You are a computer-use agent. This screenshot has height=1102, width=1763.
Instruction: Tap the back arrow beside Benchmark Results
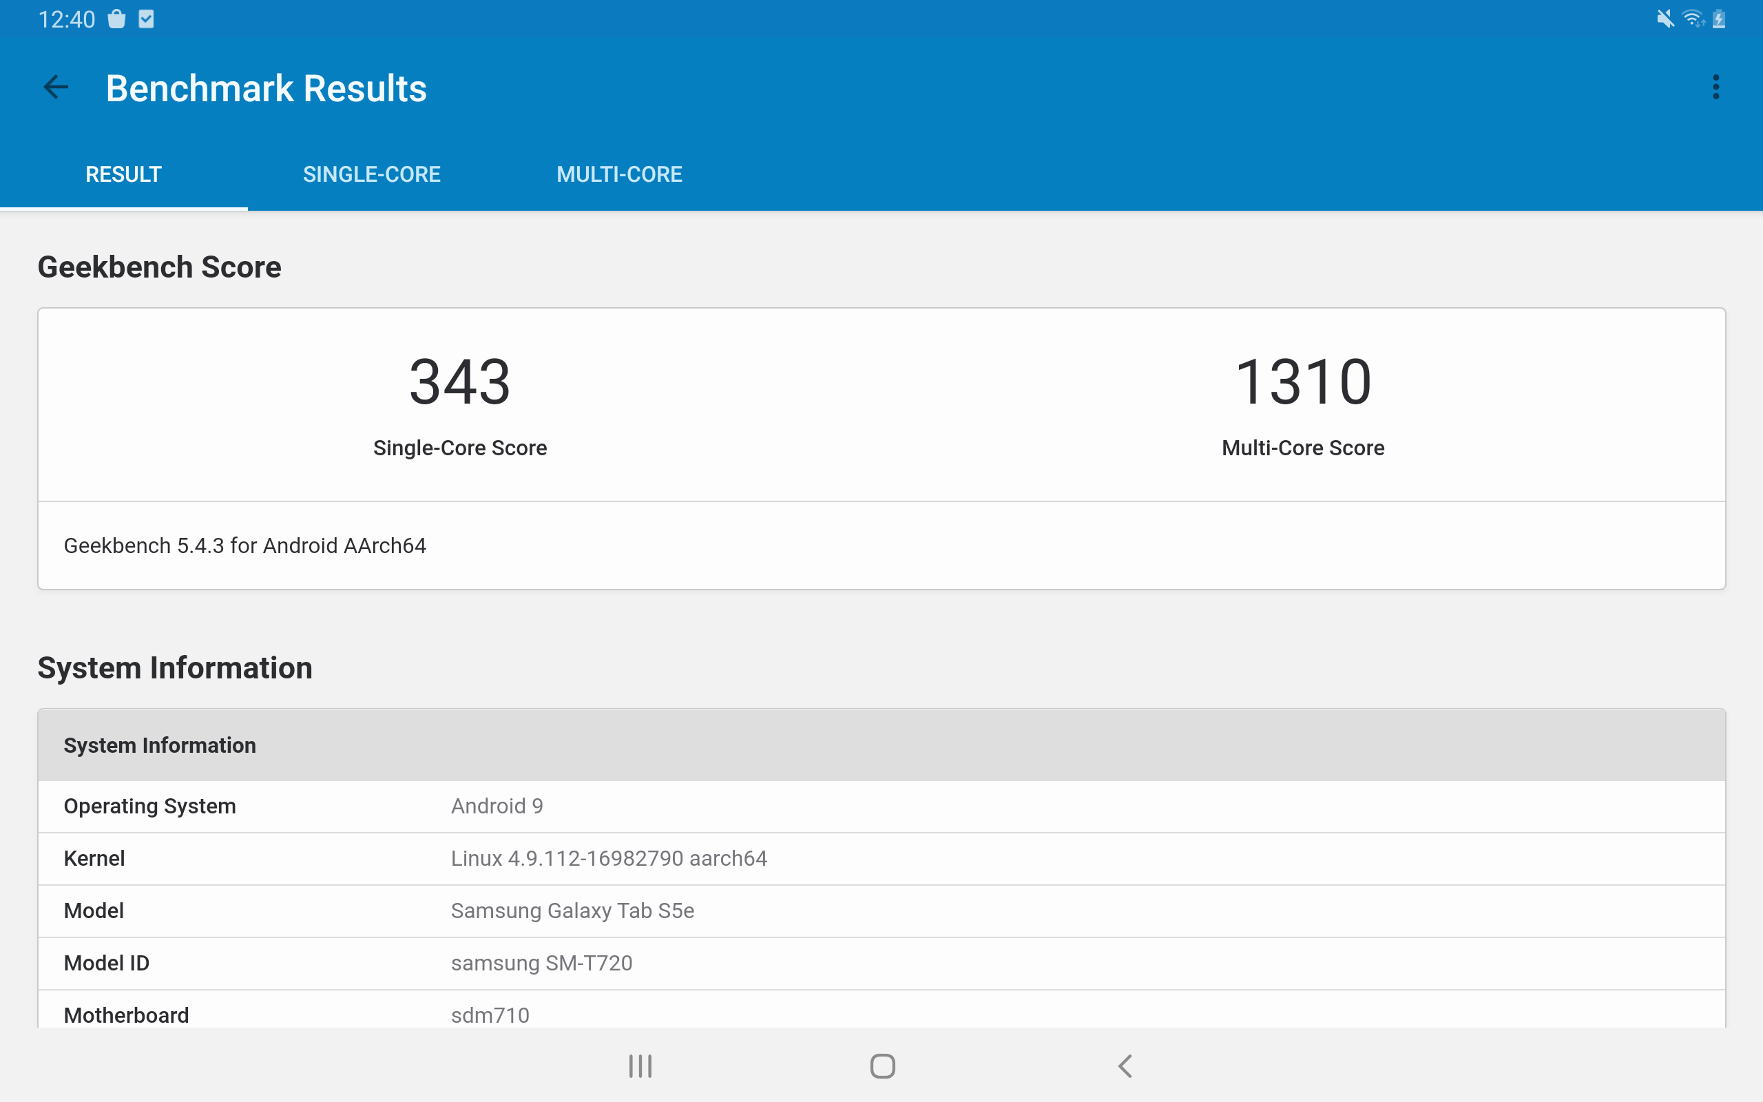(56, 87)
